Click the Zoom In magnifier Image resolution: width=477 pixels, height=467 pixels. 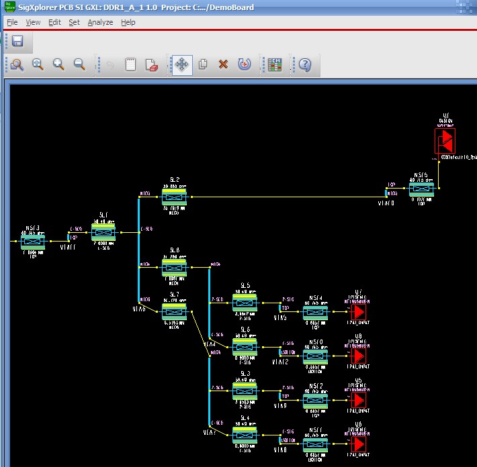[58, 64]
